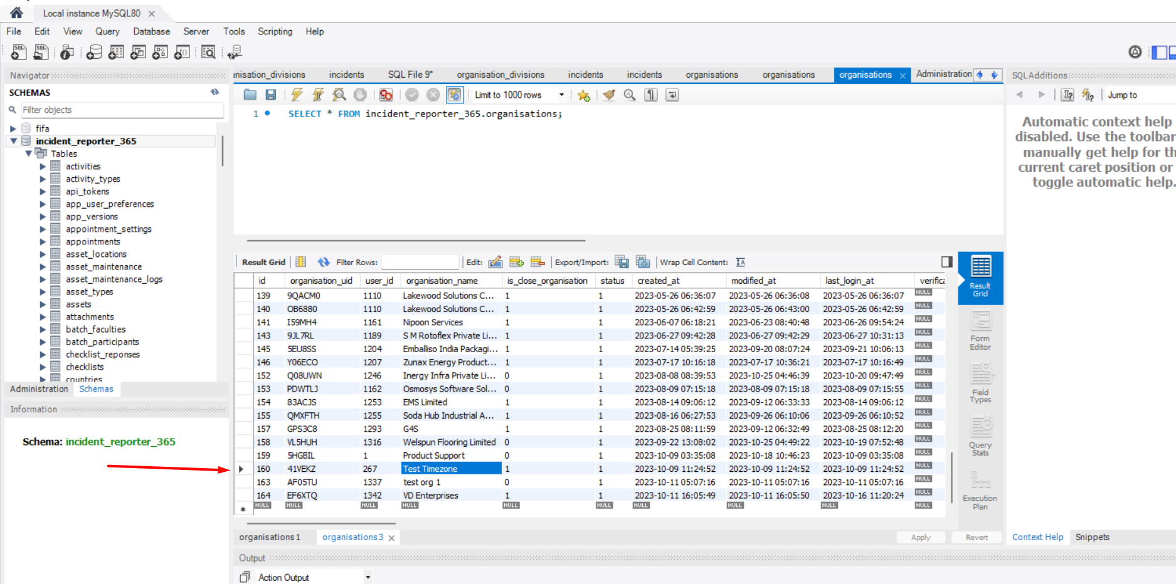The image size is (1176, 584).
Task: Open the Form Editor view
Action: click(980, 330)
